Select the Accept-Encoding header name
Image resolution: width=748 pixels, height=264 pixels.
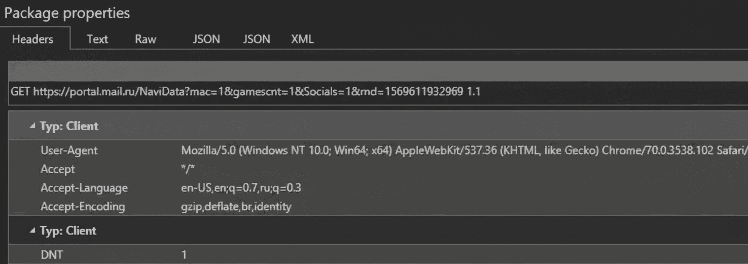tap(83, 207)
